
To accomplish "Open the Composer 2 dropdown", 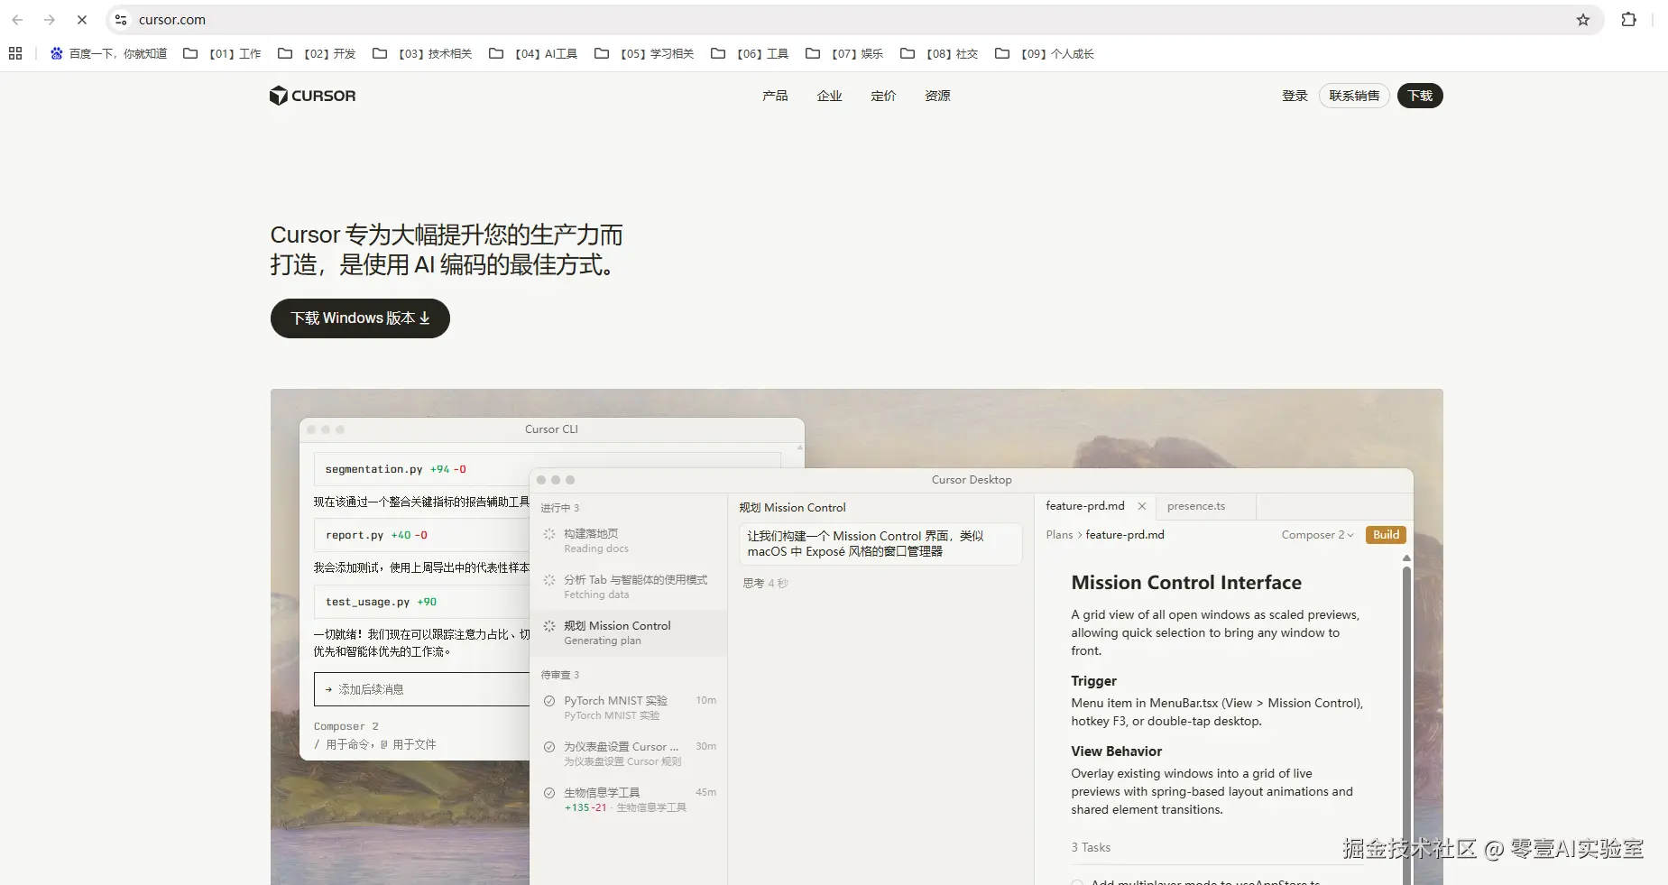I will tap(1316, 534).
